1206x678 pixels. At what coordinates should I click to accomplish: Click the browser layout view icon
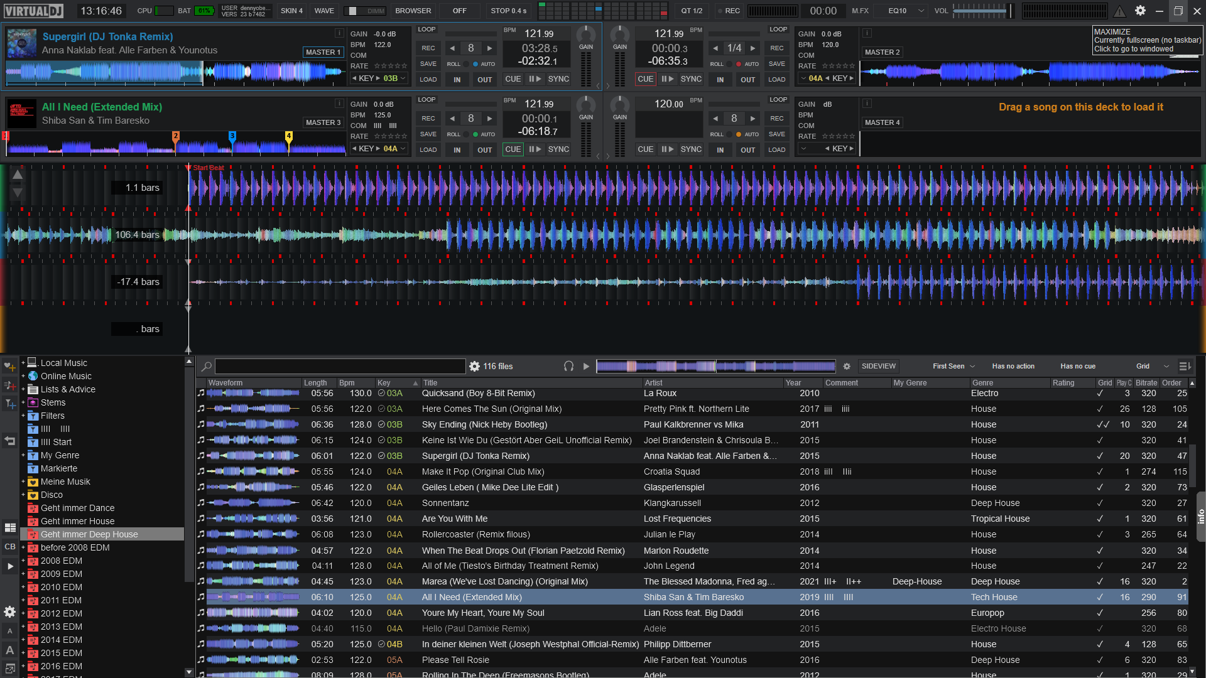[10, 527]
